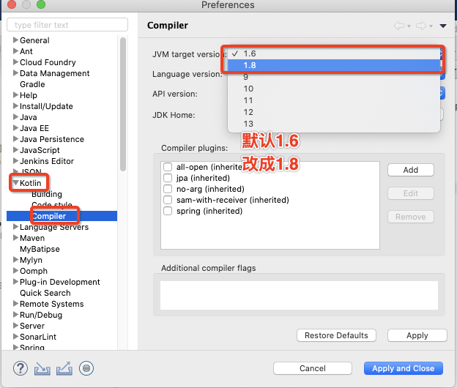The height and width of the screenshot is (388, 457).
Task: Click Restore Defaults button
Action: (336, 335)
